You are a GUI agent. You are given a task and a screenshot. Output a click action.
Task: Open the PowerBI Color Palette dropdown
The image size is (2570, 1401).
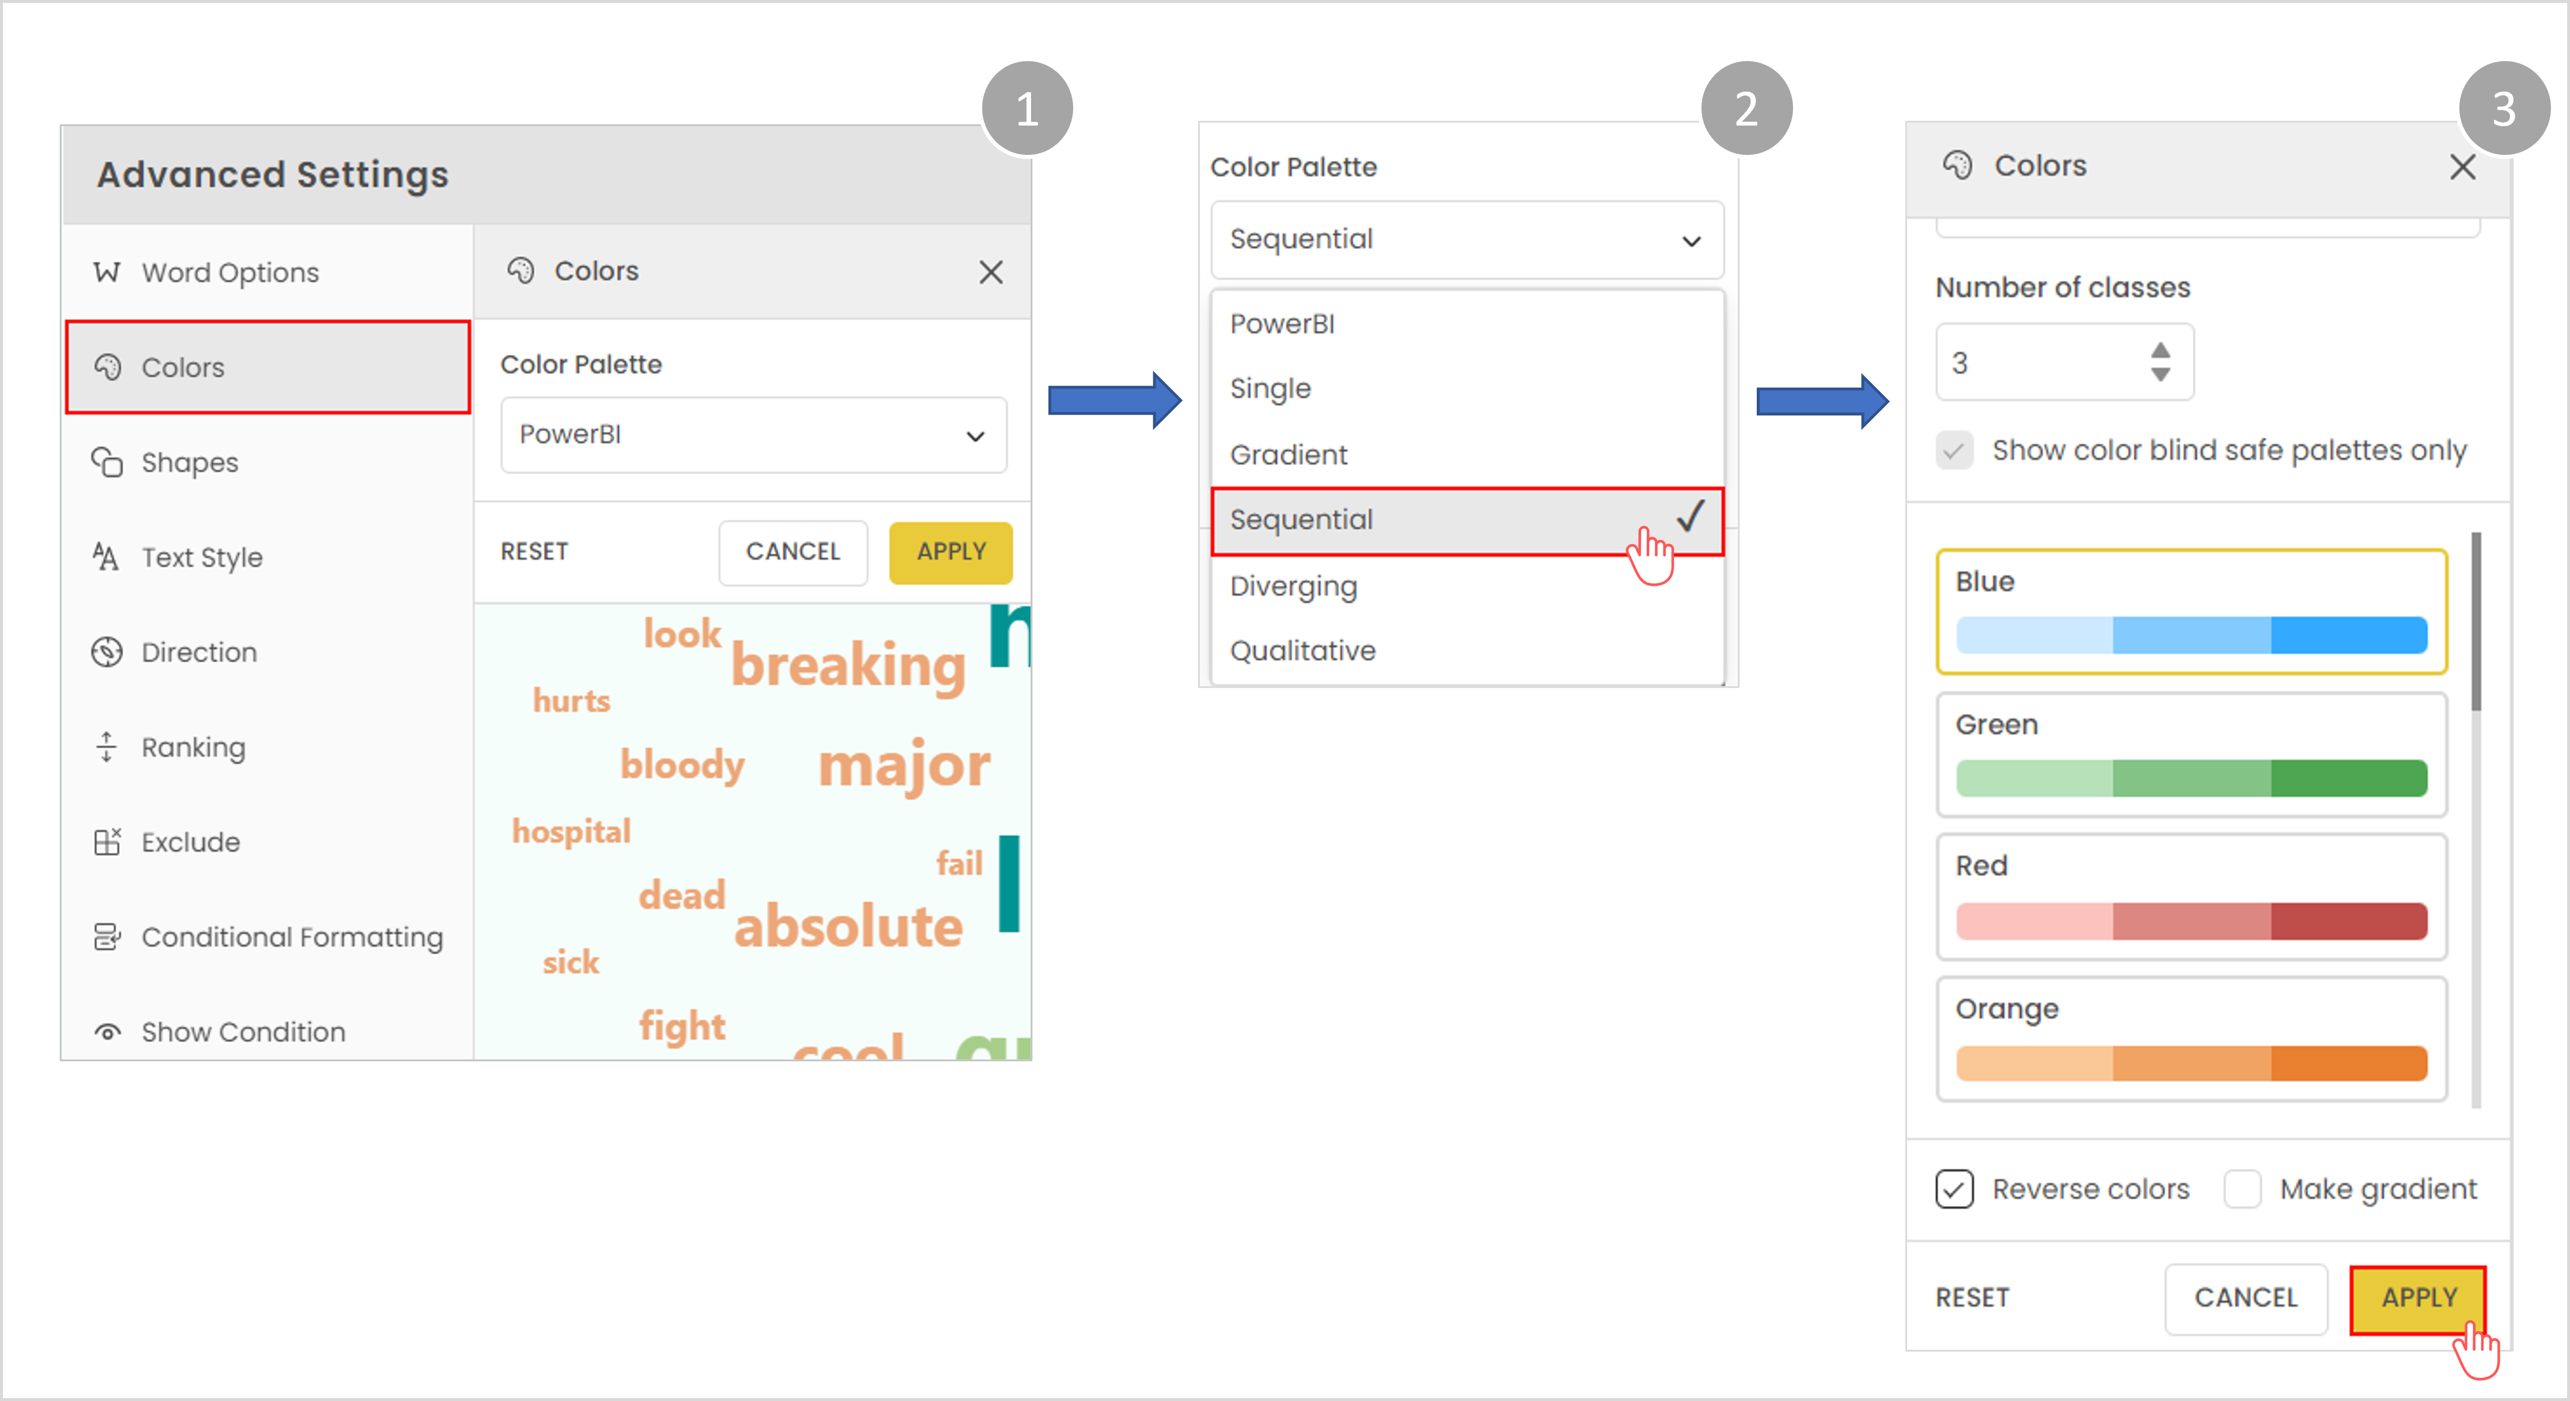tap(753, 435)
